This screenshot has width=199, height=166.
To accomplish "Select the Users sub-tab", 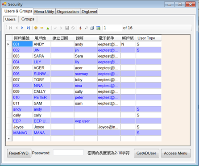I will [x=10, y=19].
